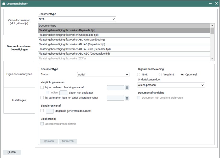Screen dimensions: 220x158
Task: Open calendar picker for loon- en tarief afspraken date
Action: [127, 98]
